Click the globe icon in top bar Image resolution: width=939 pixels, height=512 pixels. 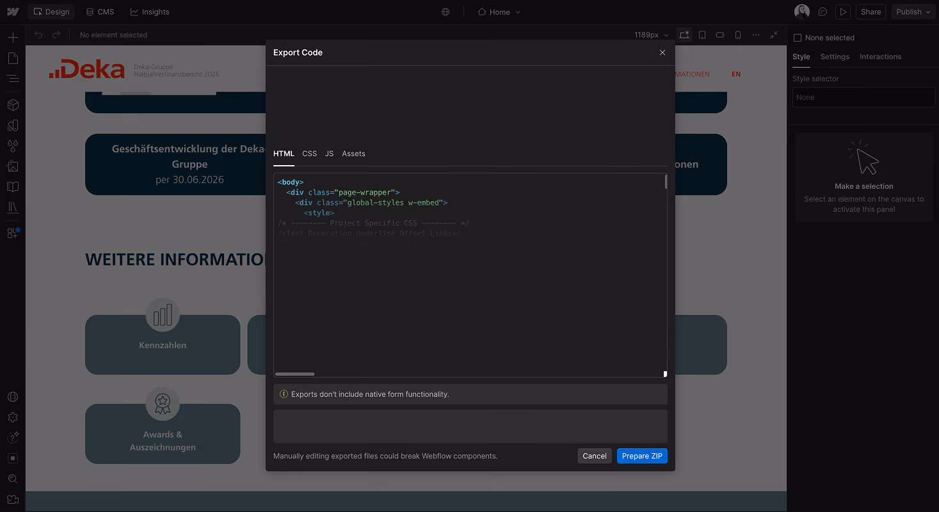click(445, 12)
